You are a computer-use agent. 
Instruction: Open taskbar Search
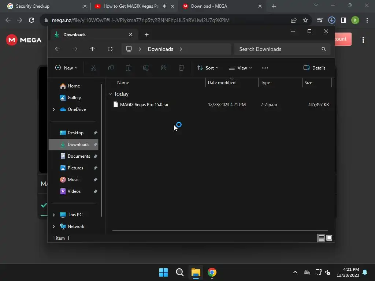click(x=179, y=272)
